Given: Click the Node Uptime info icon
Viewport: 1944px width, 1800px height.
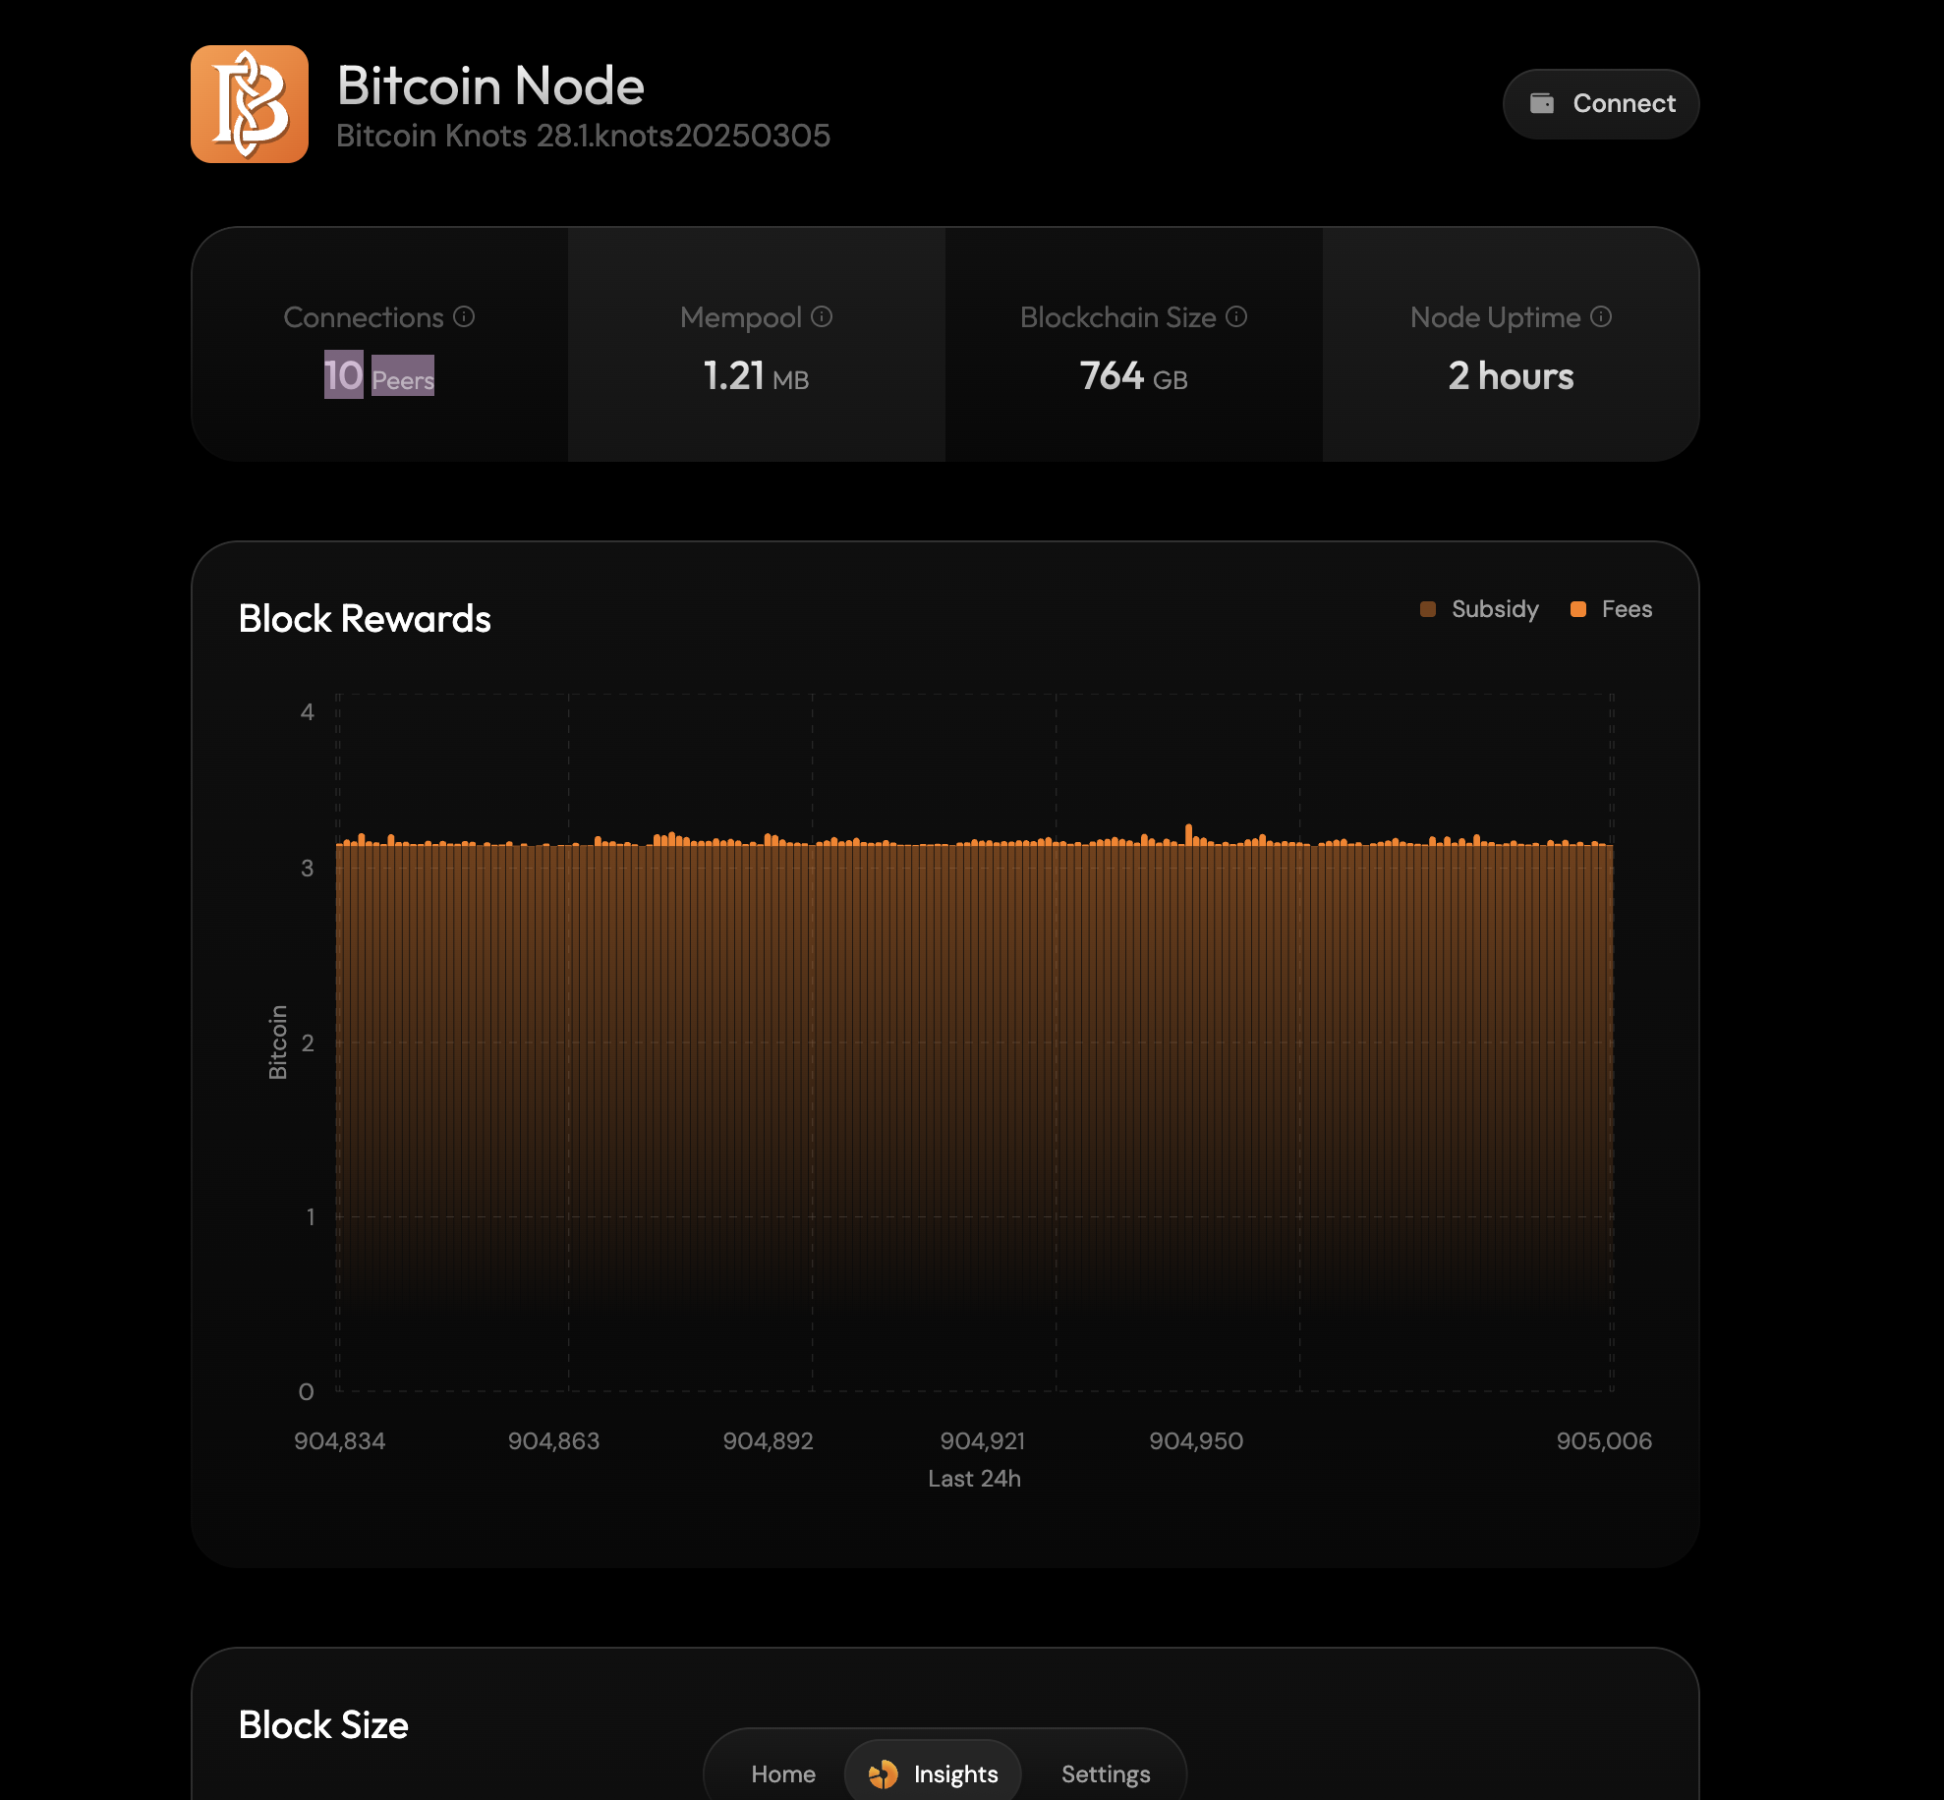Looking at the screenshot, I should pyautogui.click(x=1601, y=316).
